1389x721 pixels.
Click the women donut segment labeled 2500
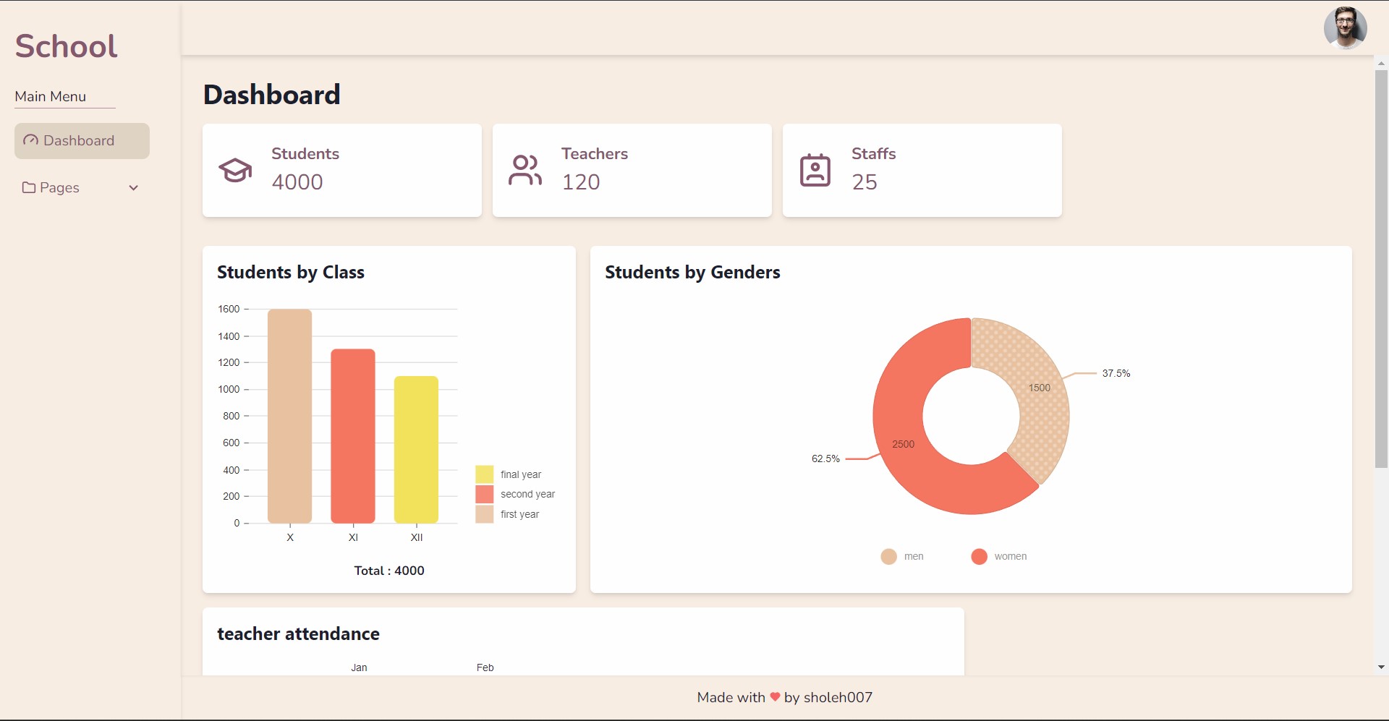click(903, 444)
